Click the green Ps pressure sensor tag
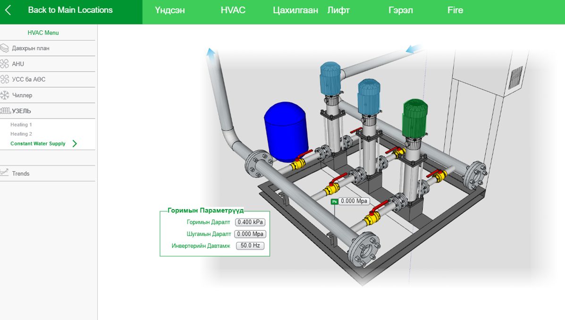 334,202
